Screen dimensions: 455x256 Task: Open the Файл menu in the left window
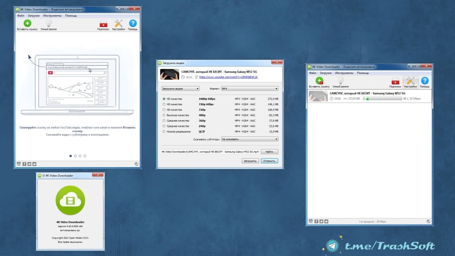[x=21, y=16]
